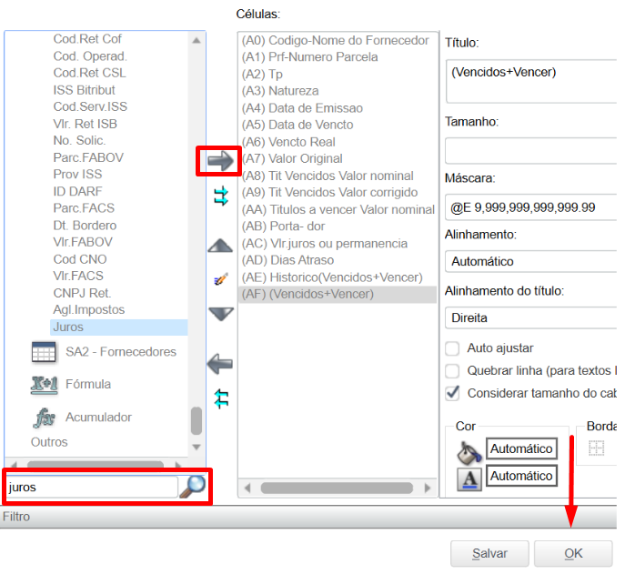Image resolution: width=625 pixels, height=574 pixels.
Task: Select the Juros field
Action: point(119,327)
